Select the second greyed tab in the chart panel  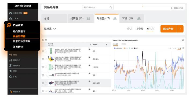[124, 44]
